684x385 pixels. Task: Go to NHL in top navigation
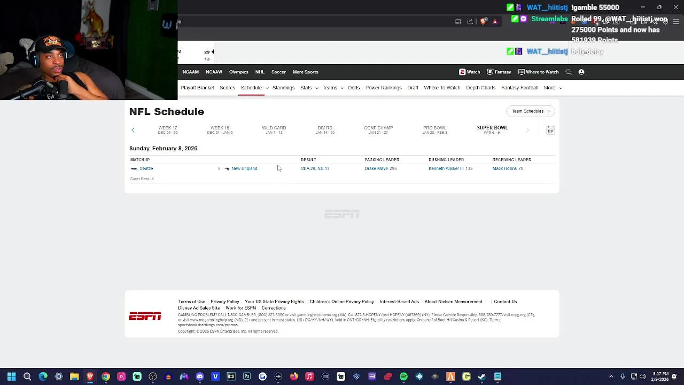point(260,72)
